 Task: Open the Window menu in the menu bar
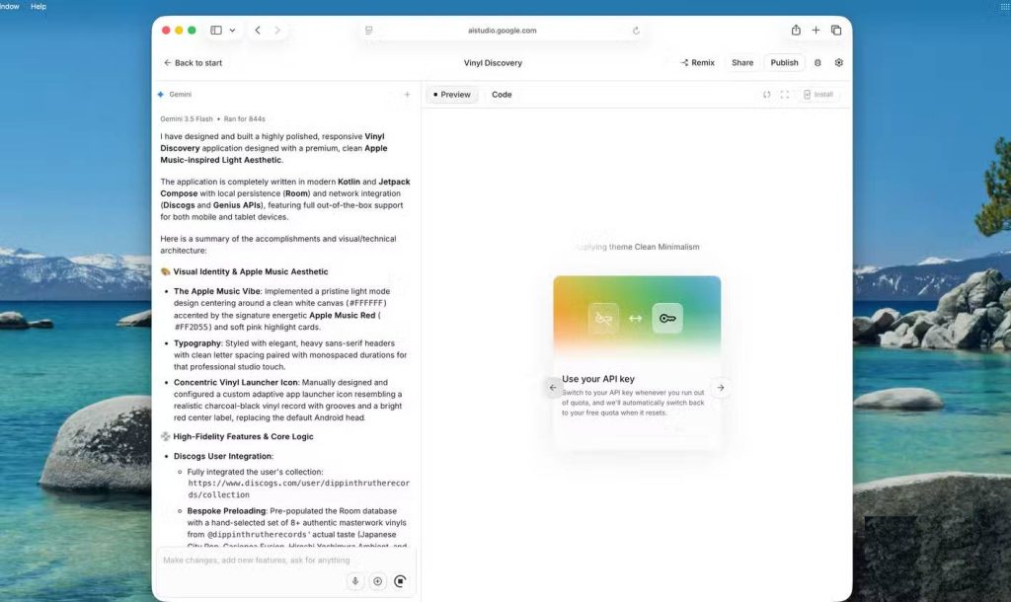pyautogui.click(x=9, y=7)
